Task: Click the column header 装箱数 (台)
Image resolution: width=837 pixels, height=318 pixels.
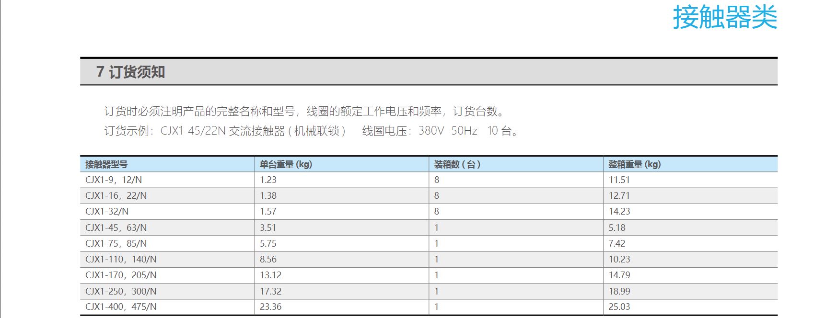Action: click(457, 164)
